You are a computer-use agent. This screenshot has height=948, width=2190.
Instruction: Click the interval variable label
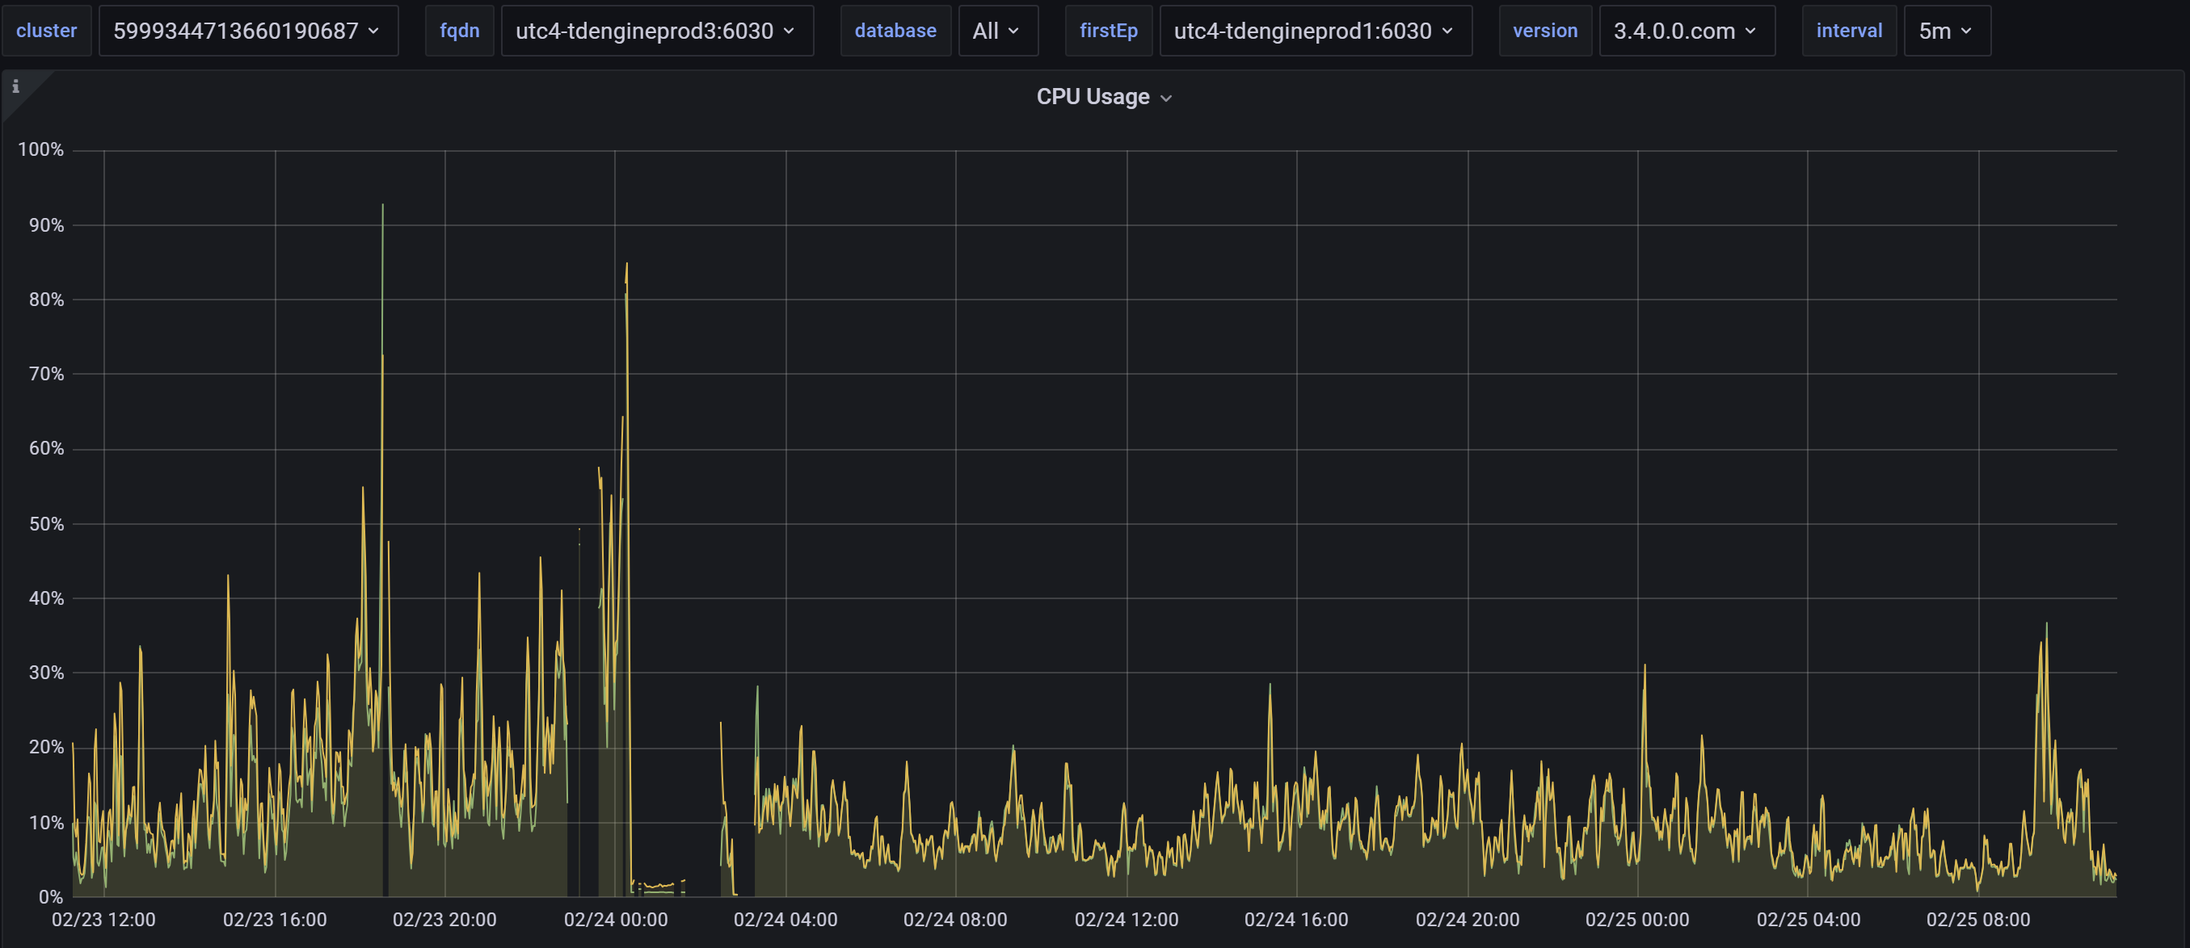(x=1848, y=31)
